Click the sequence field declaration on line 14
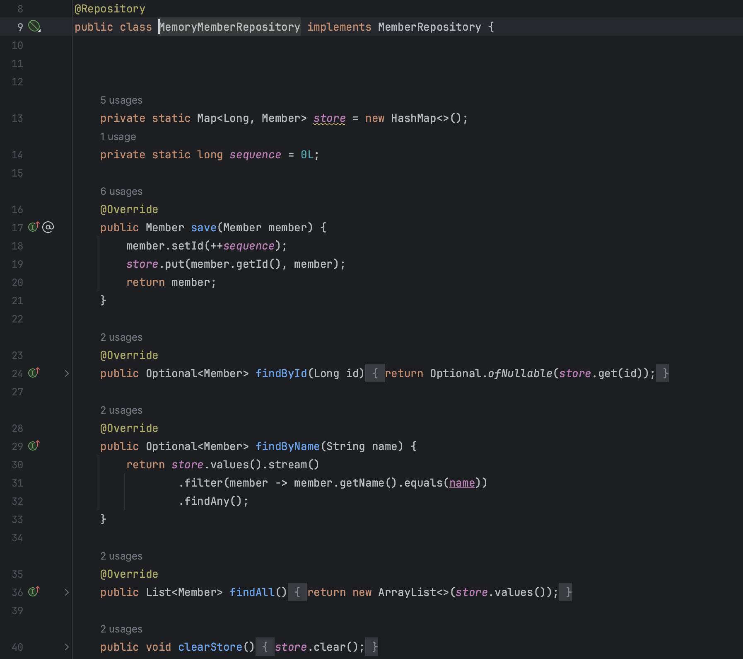Viewport: 743px width, 659px height. [x=255, y=155]
